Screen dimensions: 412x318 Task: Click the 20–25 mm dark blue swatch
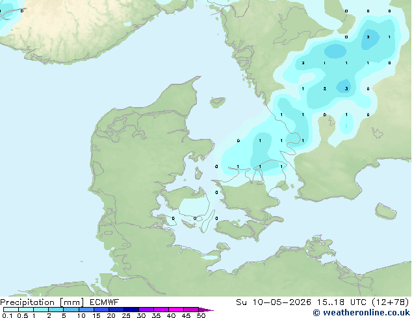point(116,310)
